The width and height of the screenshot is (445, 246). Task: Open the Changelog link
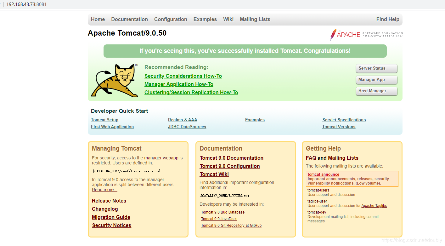[105, 209]
